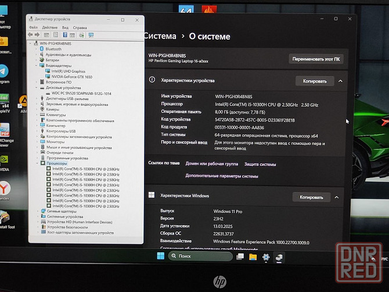Select the Компьютер category
The width and height of the screenshot is (389, 292).
(56, 126)
